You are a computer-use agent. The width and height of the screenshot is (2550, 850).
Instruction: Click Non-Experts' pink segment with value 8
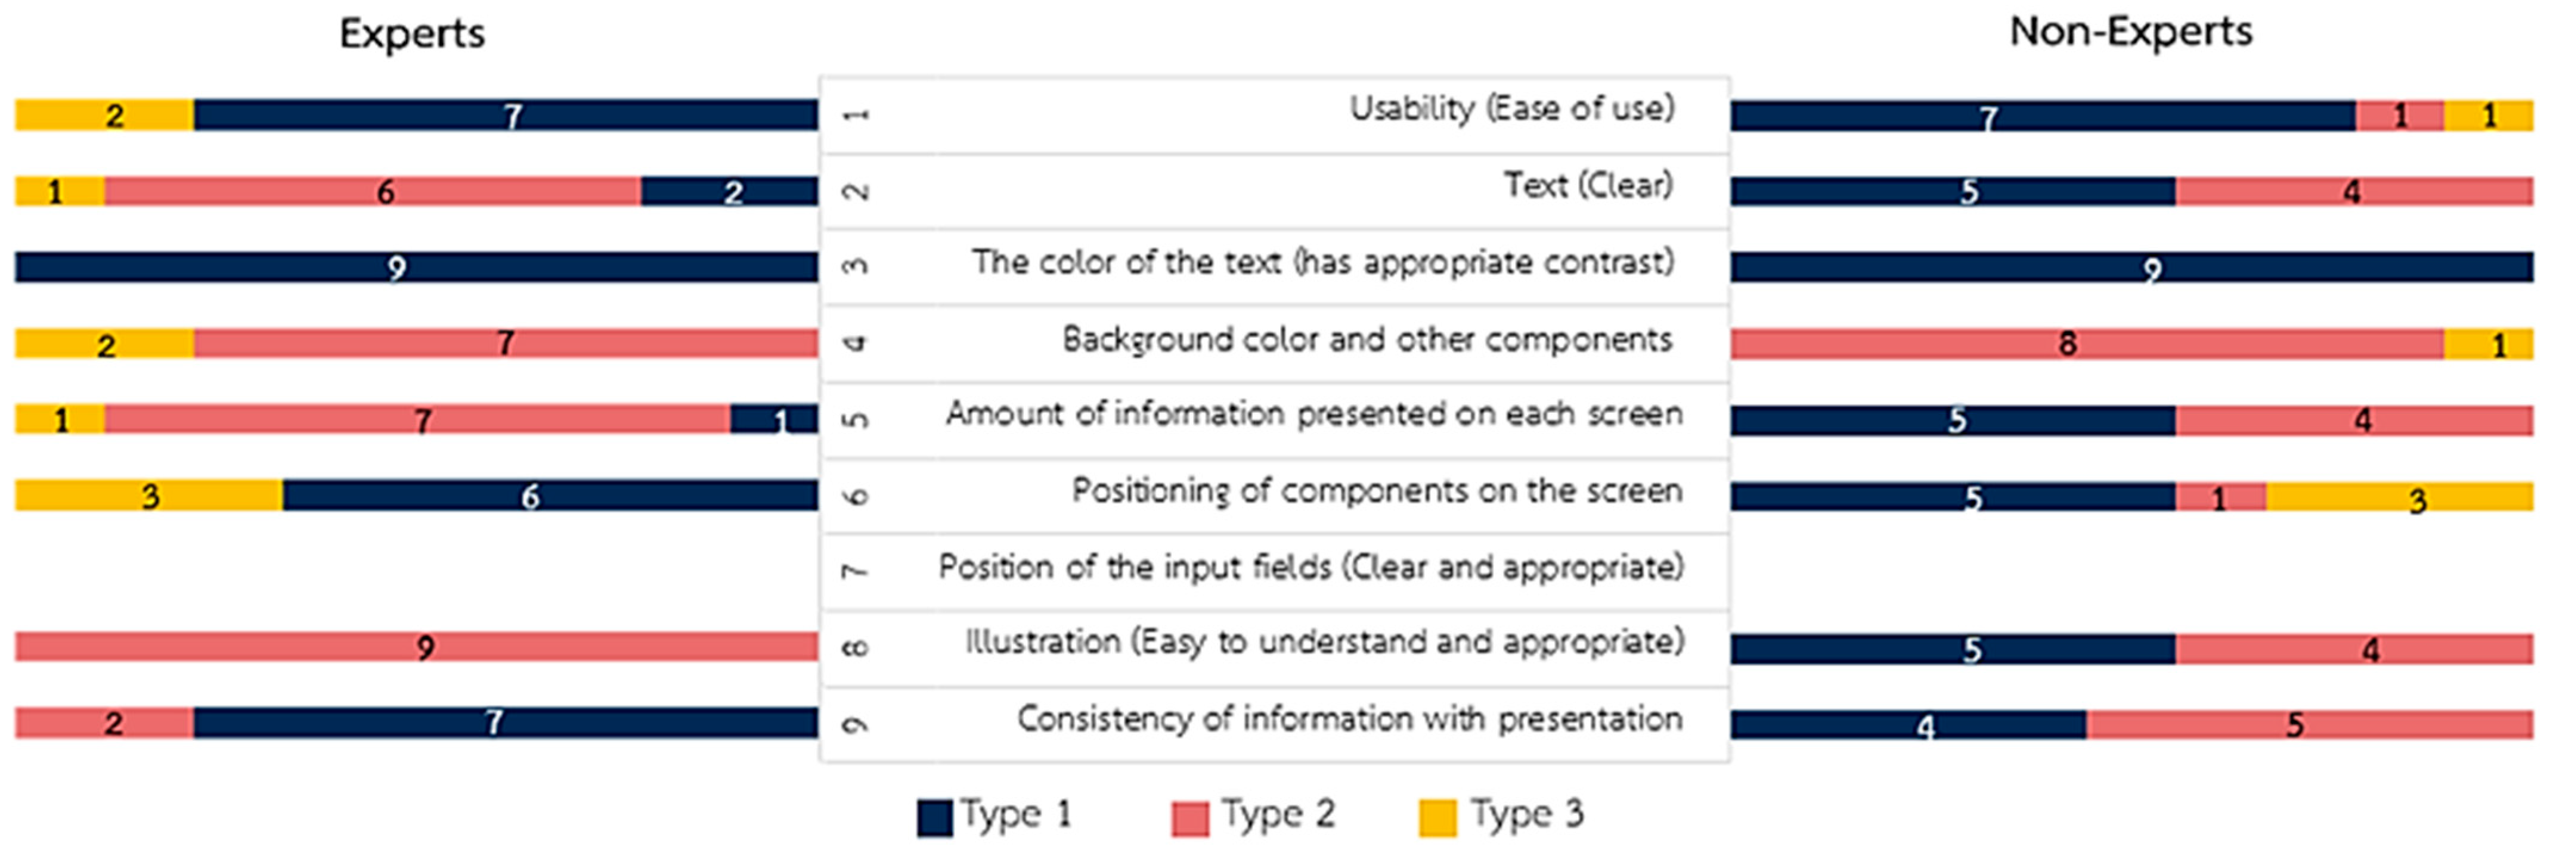[2087, 344]
